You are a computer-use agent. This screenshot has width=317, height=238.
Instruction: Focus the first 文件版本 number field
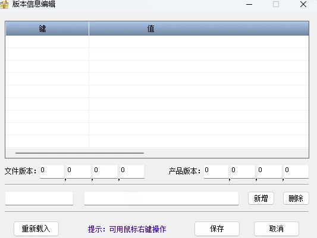pyautogui.click(x=52, y=172)
